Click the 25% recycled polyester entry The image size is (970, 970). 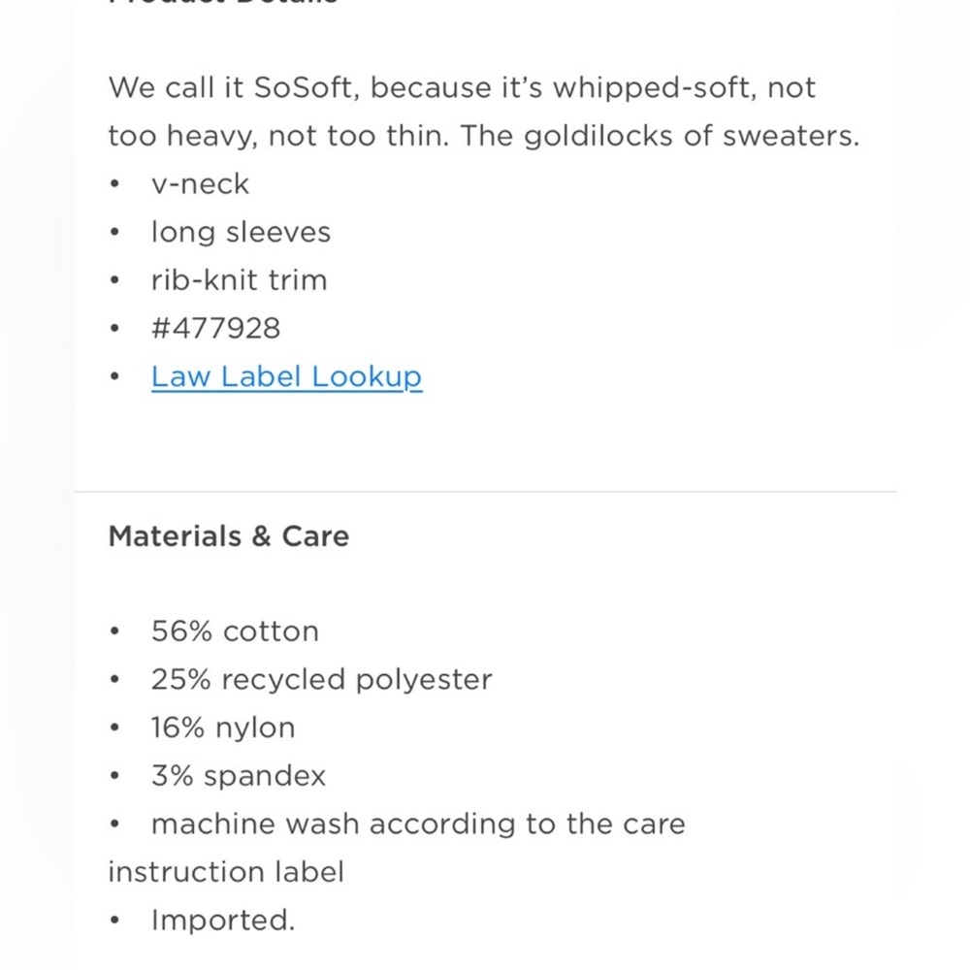[322, 680]
